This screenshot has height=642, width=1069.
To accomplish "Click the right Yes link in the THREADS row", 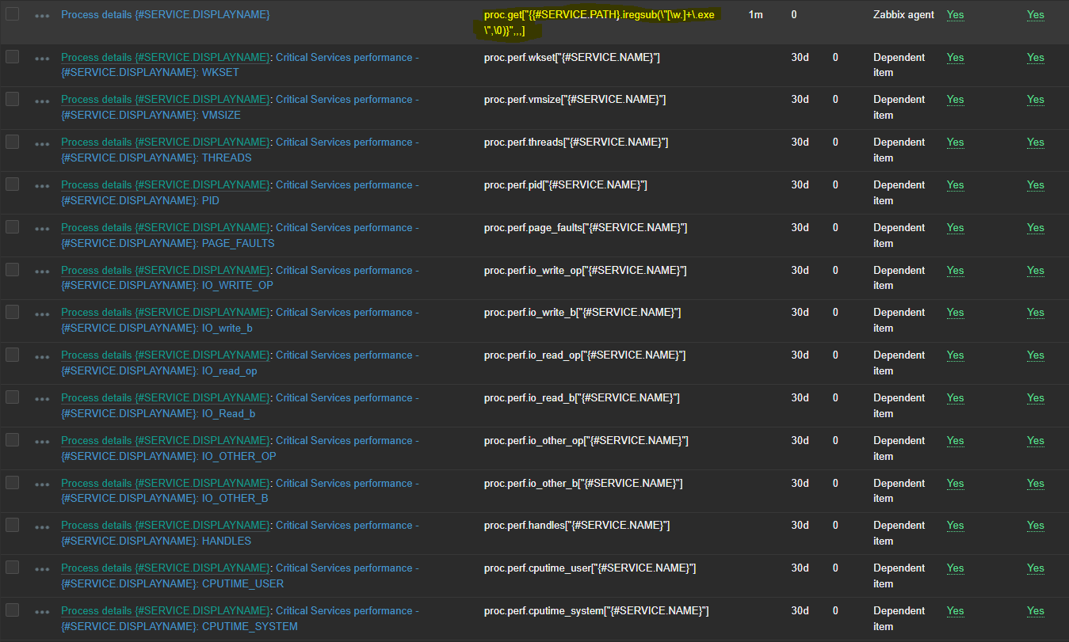I will point(1036,142).
